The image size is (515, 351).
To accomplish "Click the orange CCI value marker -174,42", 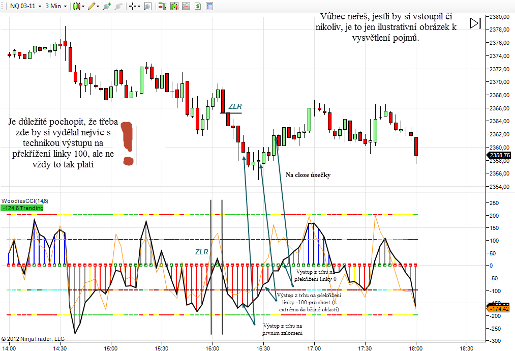I will [x=499, y=309].
